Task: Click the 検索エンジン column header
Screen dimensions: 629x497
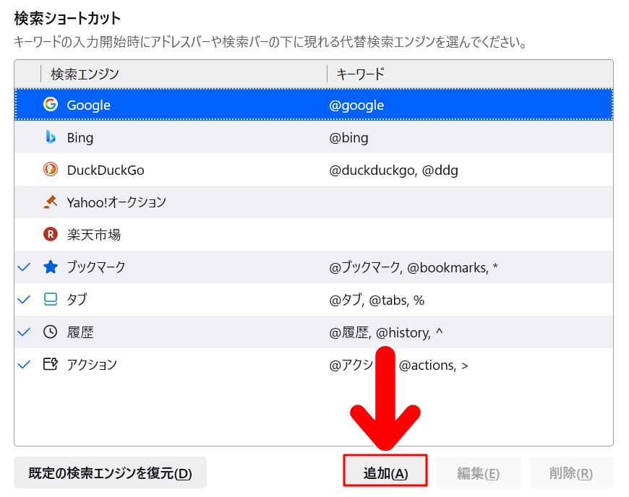Action: [184, 74]
